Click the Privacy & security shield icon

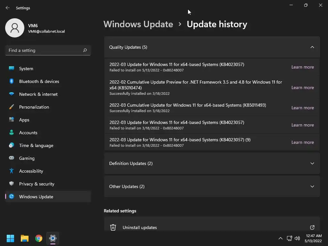tap(12, 184)
